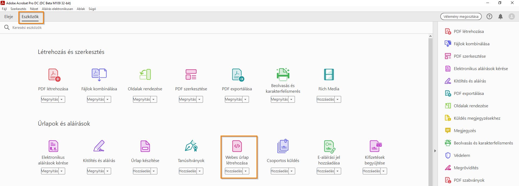Select the Tanúsítványok fountain pen icon
This screenshot has width=519, height=186.
[x=191, y=146]
